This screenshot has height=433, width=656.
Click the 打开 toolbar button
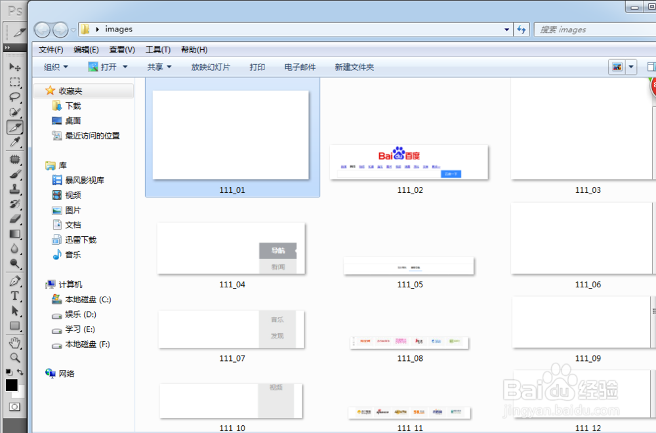[103, 67]
